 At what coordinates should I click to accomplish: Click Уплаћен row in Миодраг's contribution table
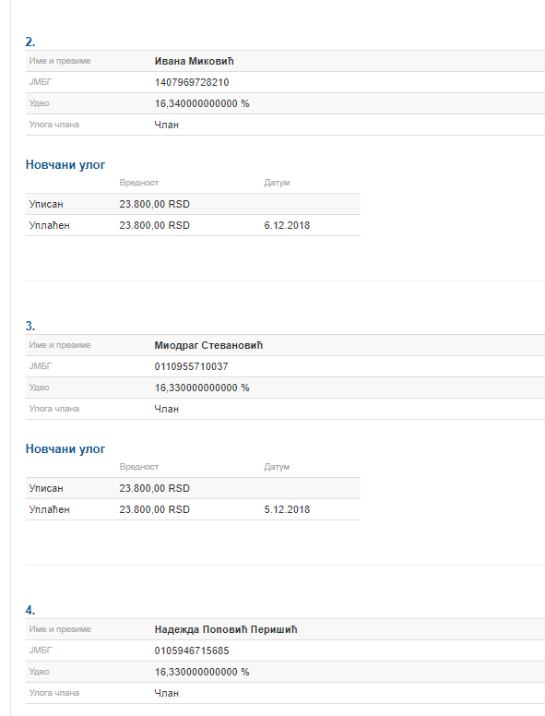193,509
